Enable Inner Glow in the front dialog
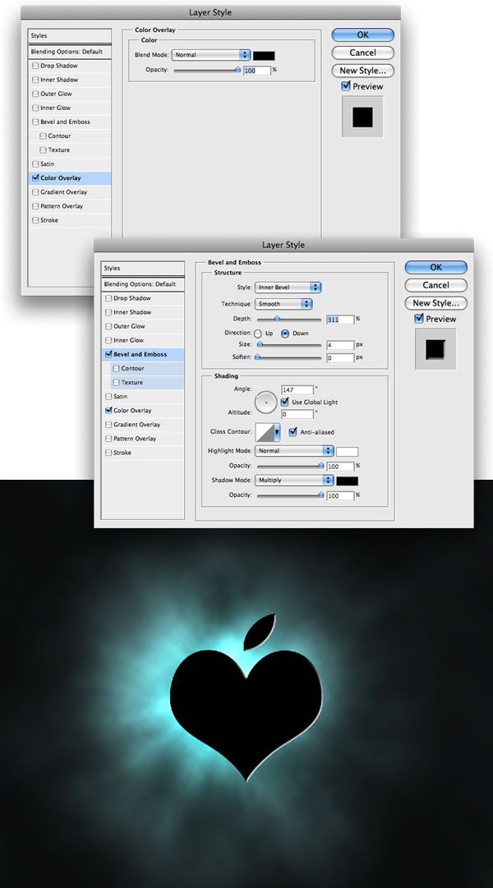 108,340
